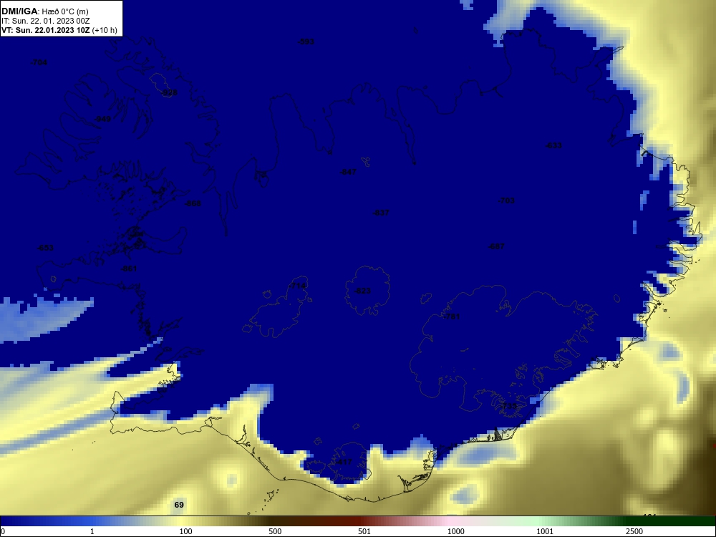Click the -687 value on the map
The image size is (716, 537).
(x=496, y=246)
